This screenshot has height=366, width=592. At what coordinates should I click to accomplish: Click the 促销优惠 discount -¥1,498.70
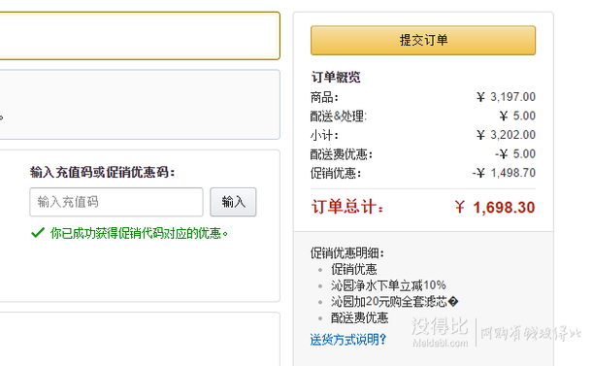(x=504, y=173)
